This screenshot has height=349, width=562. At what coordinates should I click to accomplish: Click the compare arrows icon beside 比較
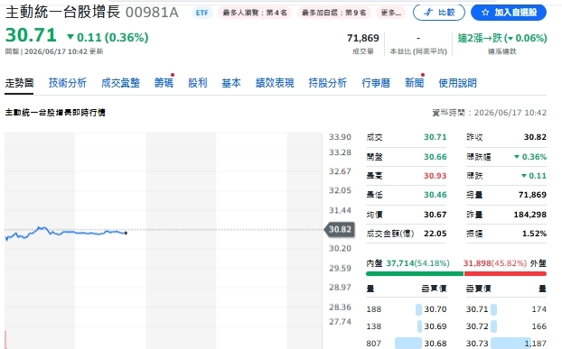(x=428, y=13)
